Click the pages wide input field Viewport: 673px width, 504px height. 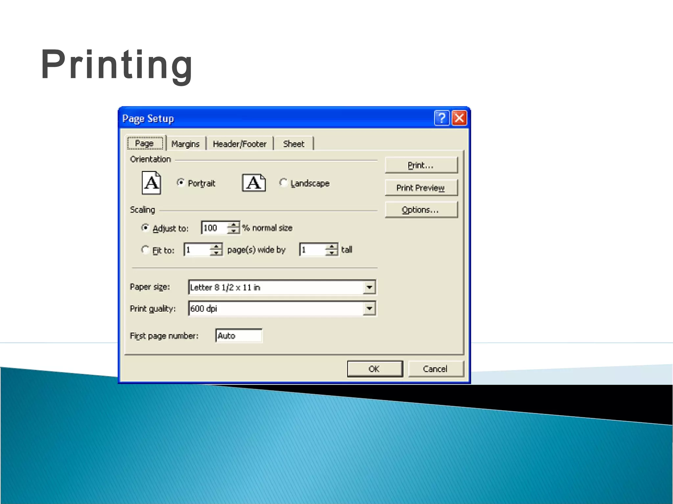[197, 250]
